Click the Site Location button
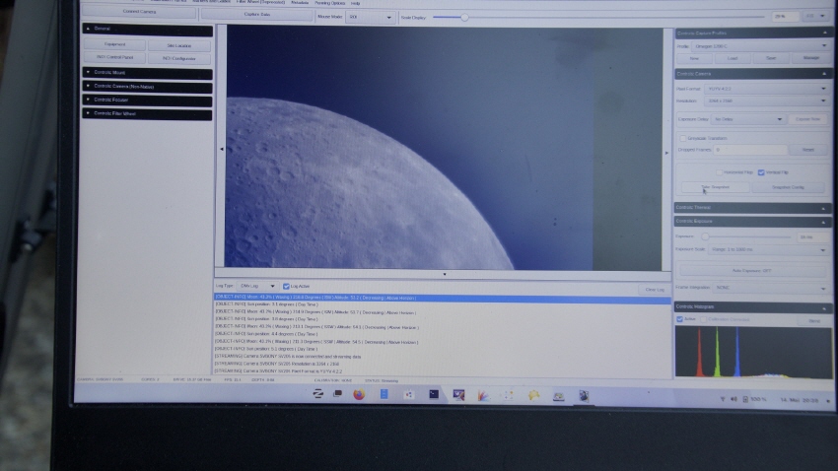 pos(179,45)
